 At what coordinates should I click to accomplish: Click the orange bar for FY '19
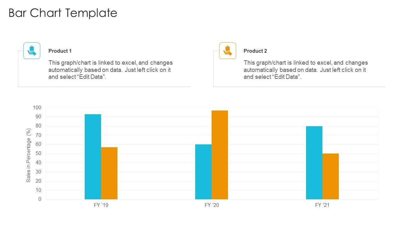(109, 173)
